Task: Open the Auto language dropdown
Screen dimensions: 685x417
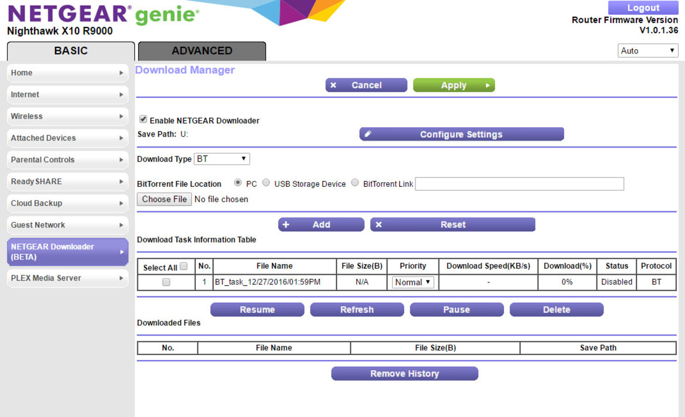Action: click(x=648, y=50)
